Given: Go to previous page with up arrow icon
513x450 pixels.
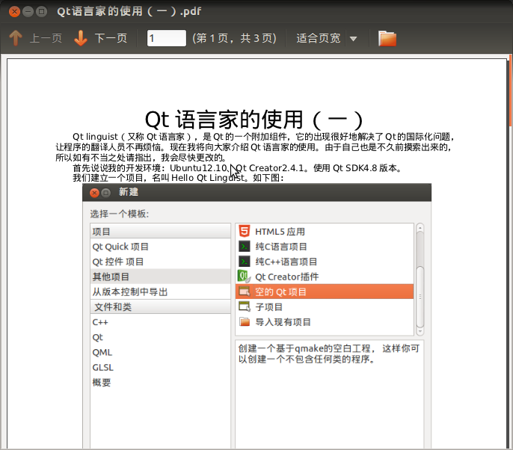Looking at the screenshot, I should [x=16, y=38].
